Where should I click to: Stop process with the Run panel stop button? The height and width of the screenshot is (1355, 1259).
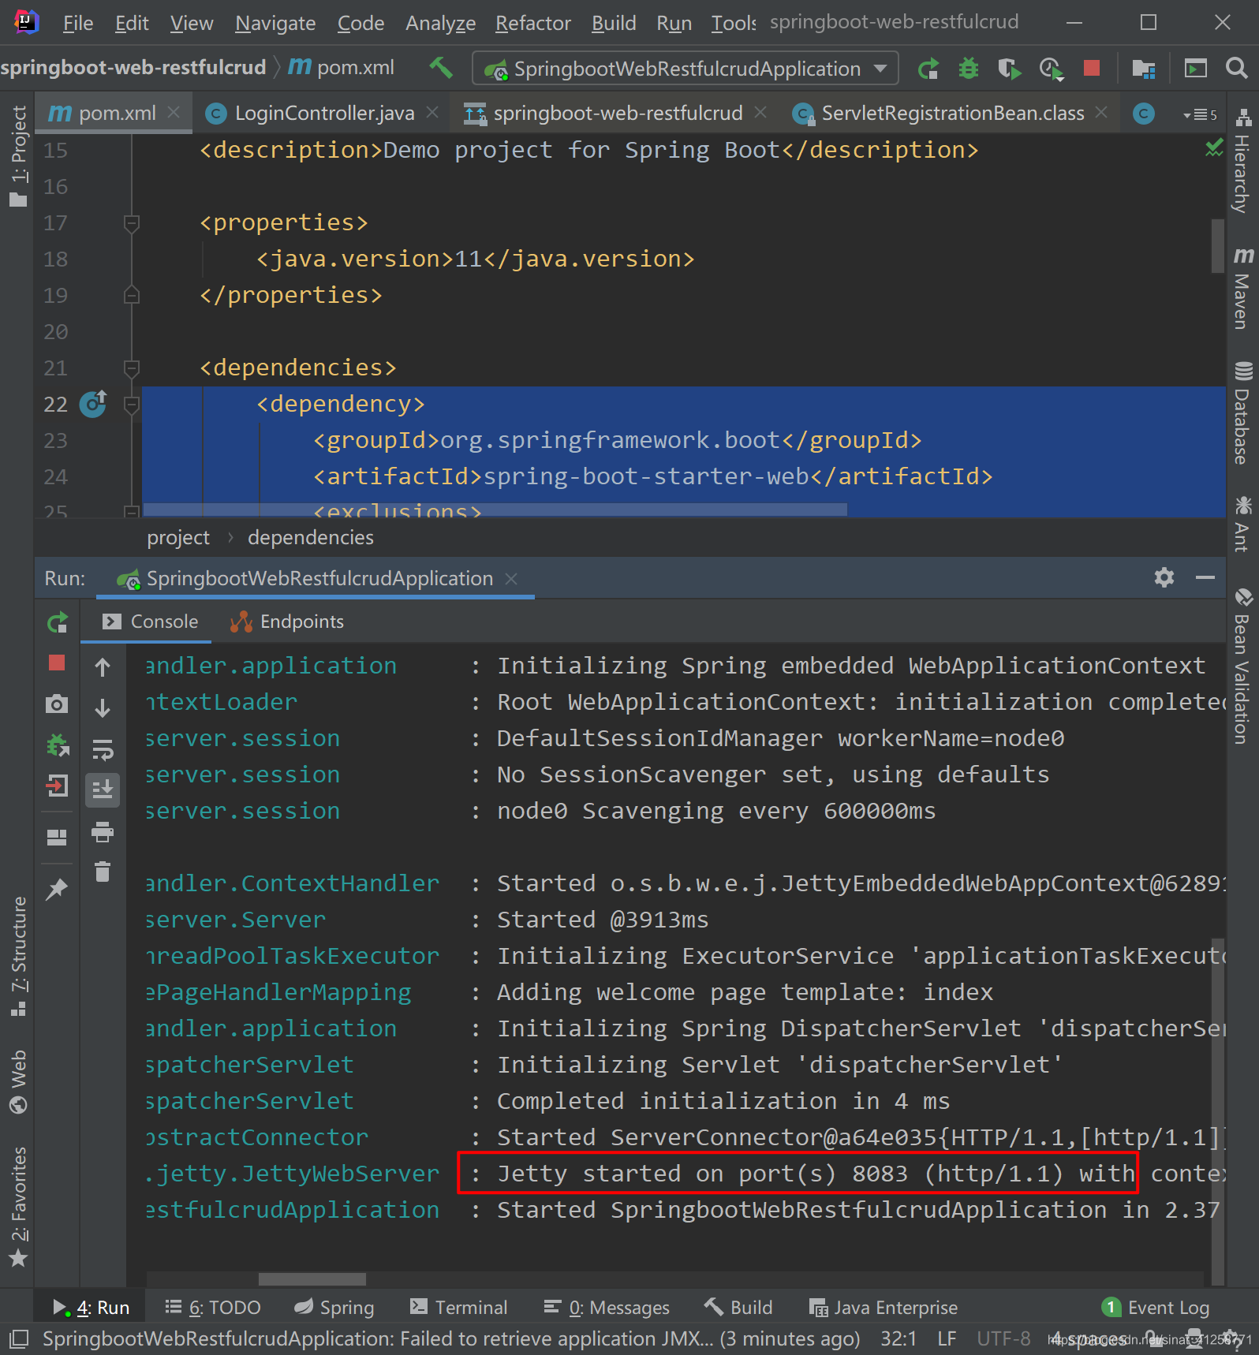click(x=57, y=663)
